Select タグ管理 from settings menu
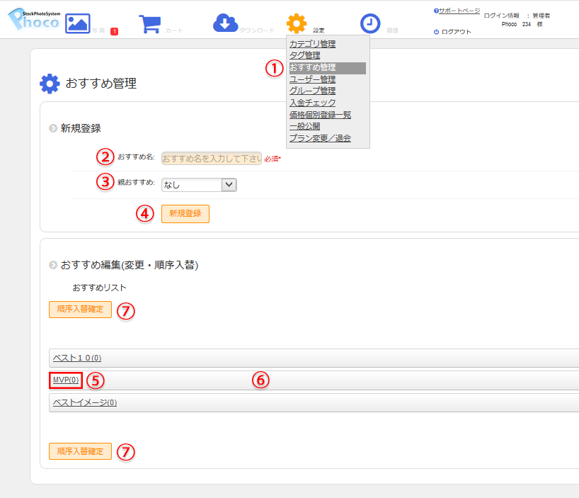This screenshot has width=579, height=498. (x=304, y=55)
